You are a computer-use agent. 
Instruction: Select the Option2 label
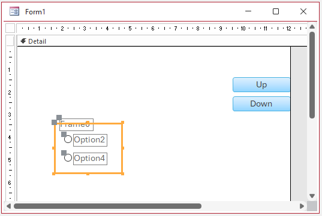(90, 140)
